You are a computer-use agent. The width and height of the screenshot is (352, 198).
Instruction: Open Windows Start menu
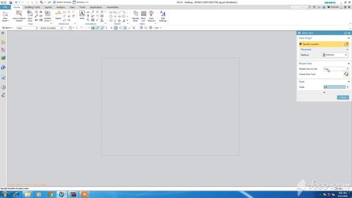(x=4, y=194)
